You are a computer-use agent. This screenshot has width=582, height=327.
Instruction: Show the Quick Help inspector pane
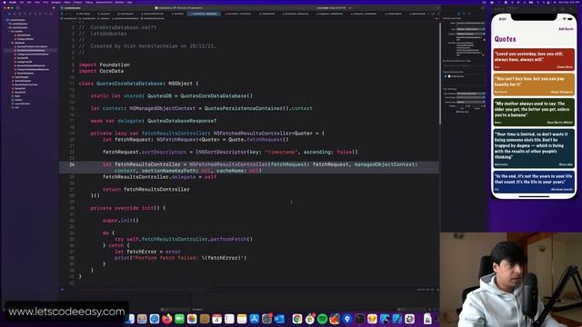(469, 14)
